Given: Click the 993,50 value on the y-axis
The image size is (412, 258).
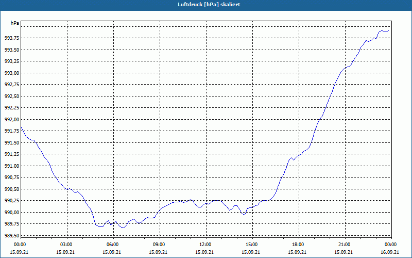Looking at the screenshot, I should tap(12, 50).
